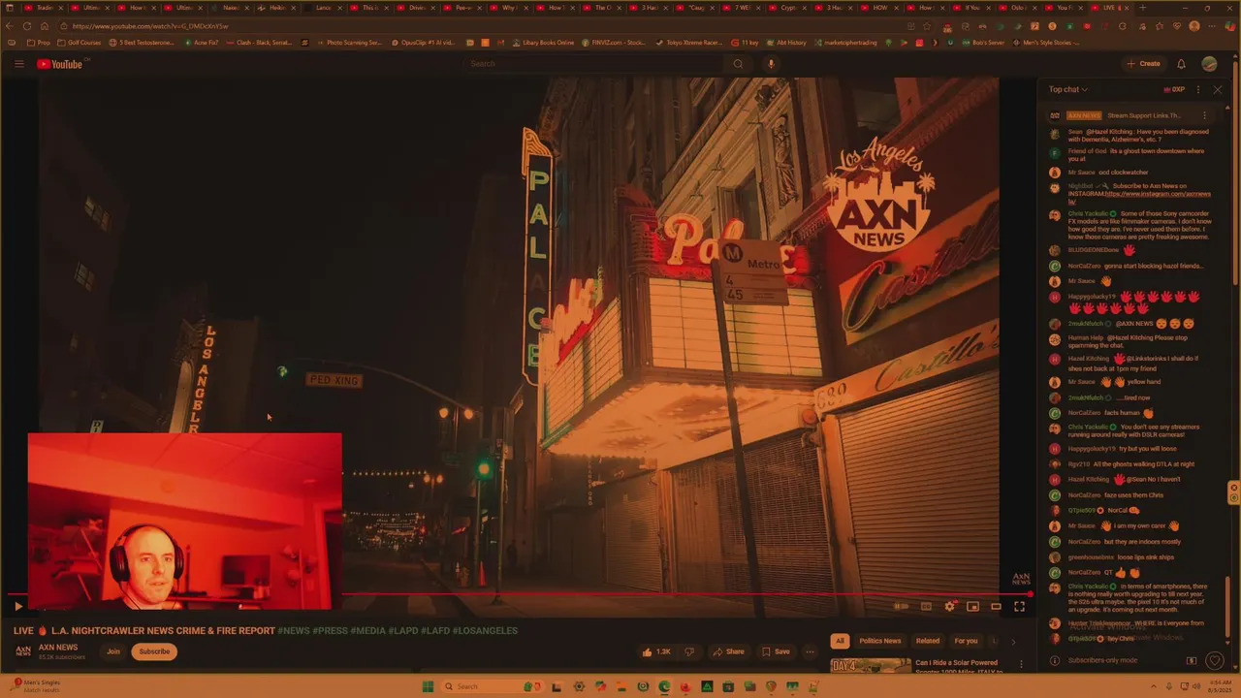This screenshot has height=698, width=1241.
Task: Open the 0XP chat points badge
Action: [1174, 89]
